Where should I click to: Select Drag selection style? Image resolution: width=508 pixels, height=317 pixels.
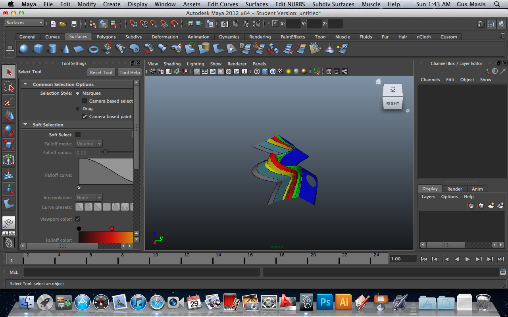tap(77, 109)
